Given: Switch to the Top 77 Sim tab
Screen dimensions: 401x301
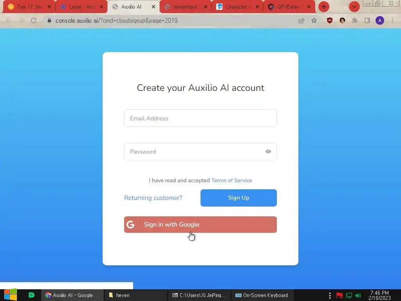Looking at the screenshot, I should (x=29, y=7).
